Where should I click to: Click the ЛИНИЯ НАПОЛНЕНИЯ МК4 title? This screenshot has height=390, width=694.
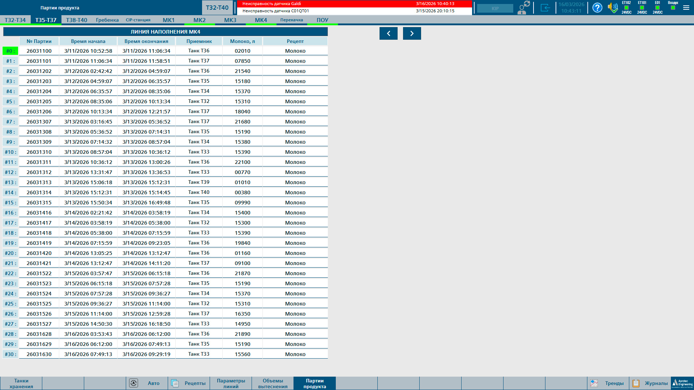pos(166,32)
